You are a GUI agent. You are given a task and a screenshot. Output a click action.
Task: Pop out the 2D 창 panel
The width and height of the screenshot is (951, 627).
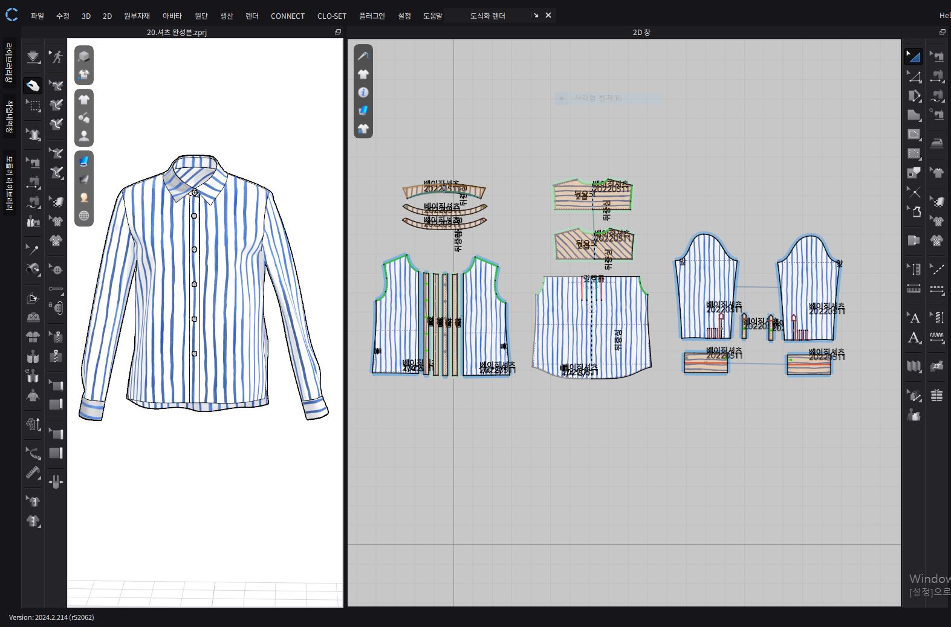point(942,32)
